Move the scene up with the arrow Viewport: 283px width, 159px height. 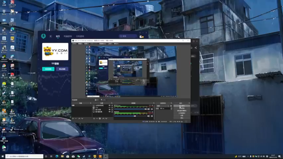click(79, 119)
